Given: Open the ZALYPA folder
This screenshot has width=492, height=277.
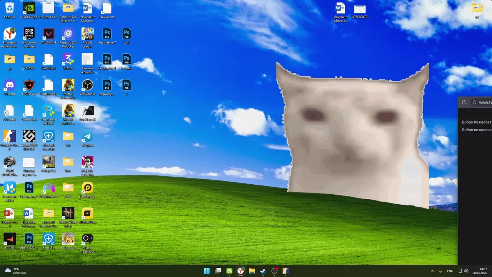Looking at the screenshot, I should click(29, 62).
